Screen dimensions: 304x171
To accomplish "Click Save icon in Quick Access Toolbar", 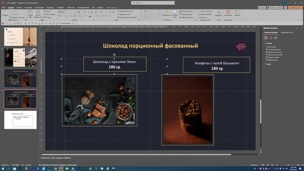I will [3, 23].
